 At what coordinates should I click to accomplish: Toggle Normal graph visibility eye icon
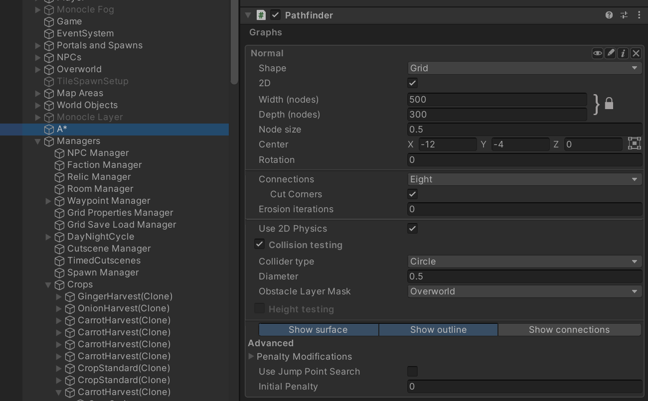point(597,53)
